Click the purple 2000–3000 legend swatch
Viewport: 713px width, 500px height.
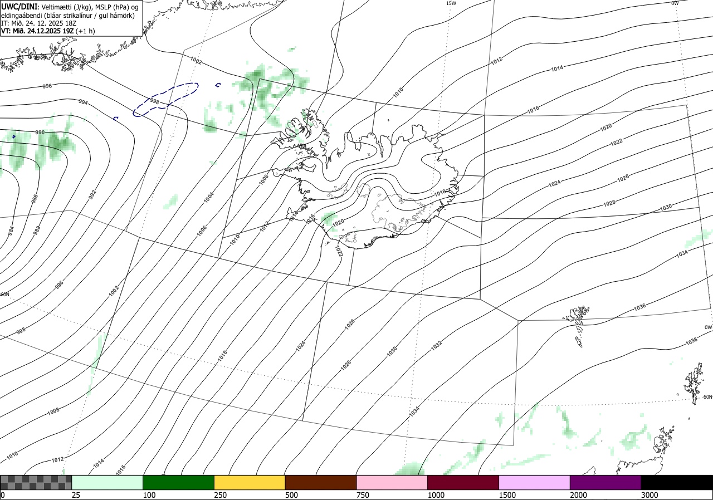(605, 482)
